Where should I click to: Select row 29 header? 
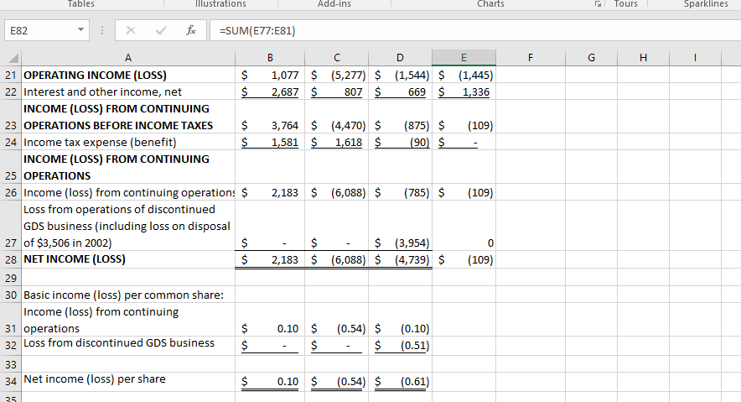[11, 278]
